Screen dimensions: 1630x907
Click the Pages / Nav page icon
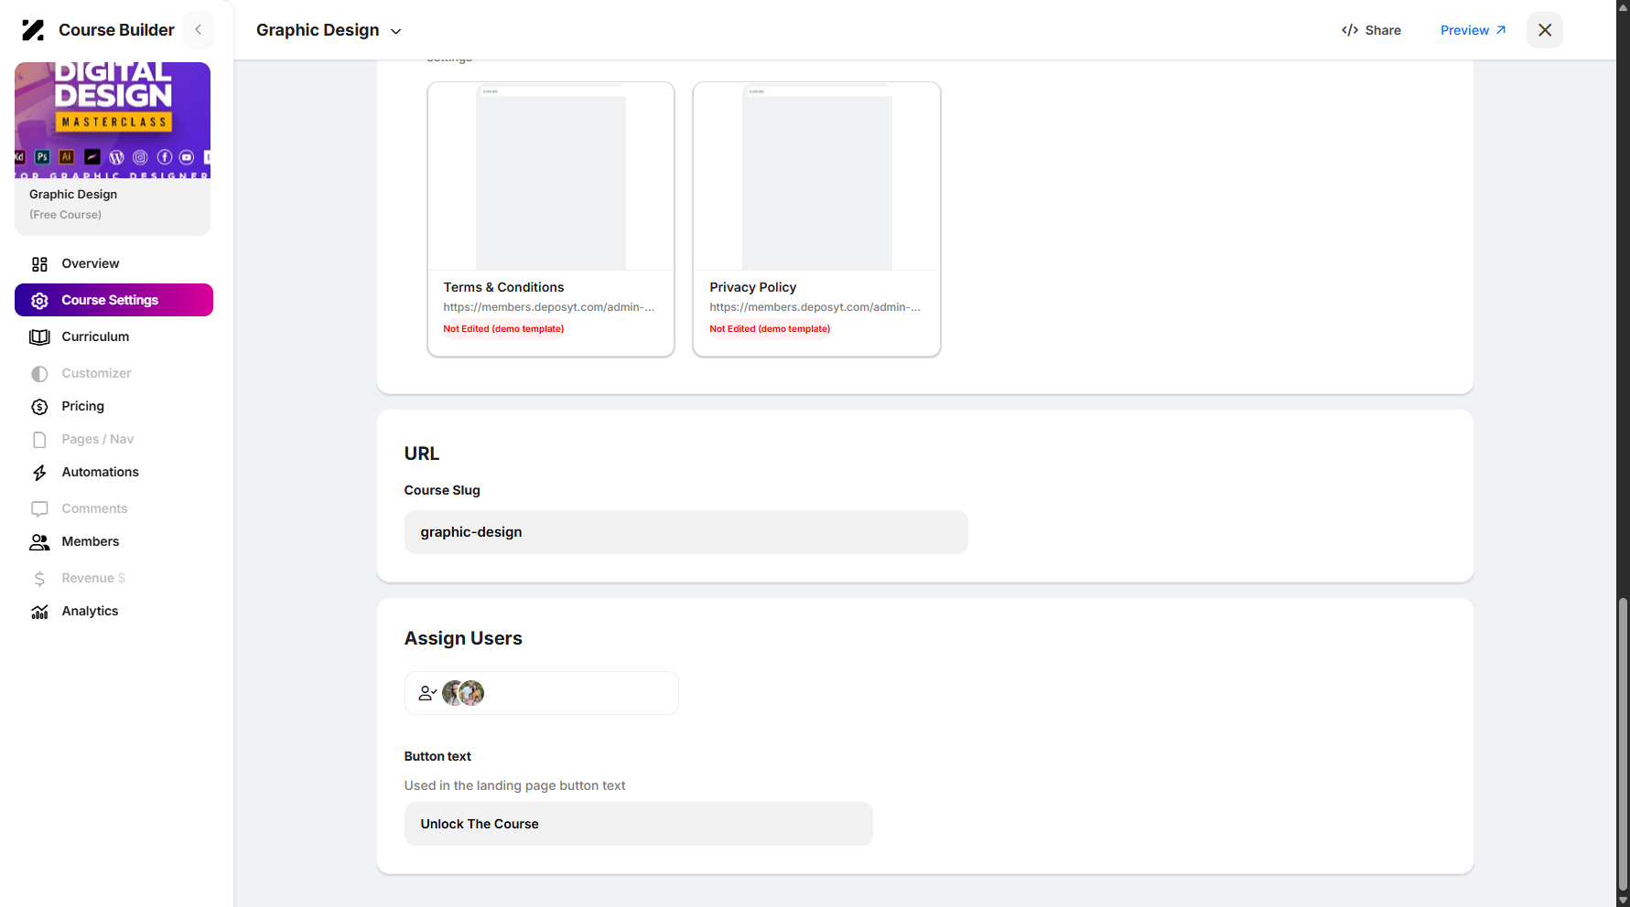pyautogui.click(x=39, y=440)
